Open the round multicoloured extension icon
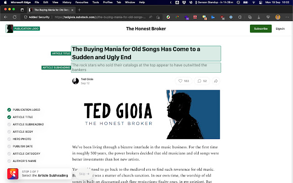This screenshot has height=183, width=293. point(168,17)
